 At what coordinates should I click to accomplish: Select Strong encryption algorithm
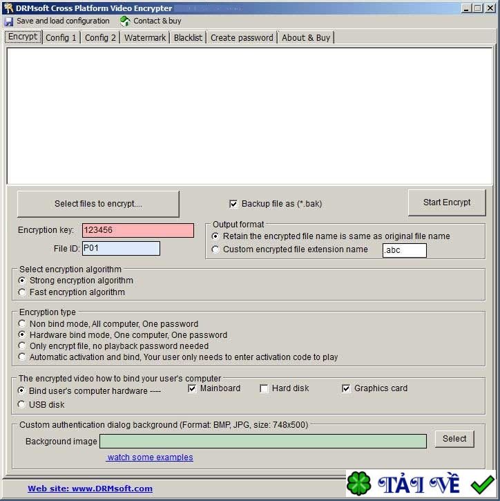pyautogui.click(x=22, y=281)
